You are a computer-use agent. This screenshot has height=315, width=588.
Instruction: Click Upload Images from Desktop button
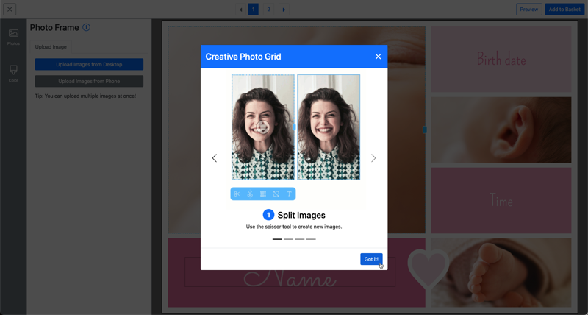89,65
